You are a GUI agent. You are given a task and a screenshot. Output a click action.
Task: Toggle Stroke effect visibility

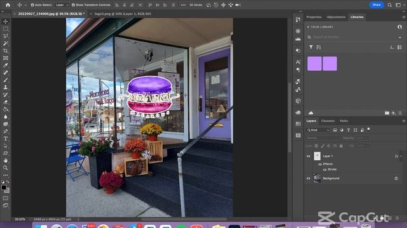point(325,170)
